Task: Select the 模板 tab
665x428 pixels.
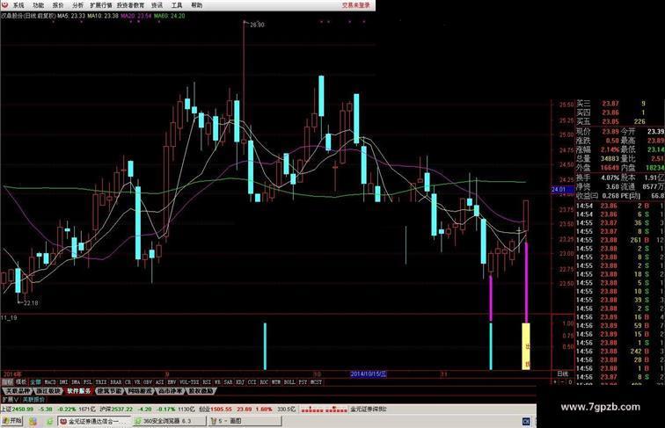Action: click(21, 381)
